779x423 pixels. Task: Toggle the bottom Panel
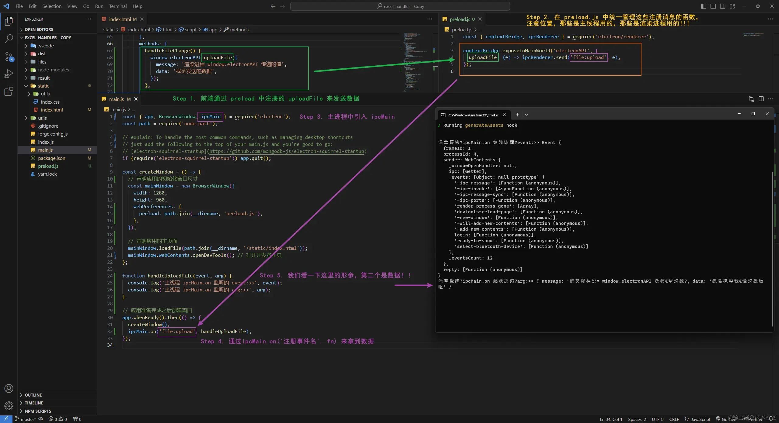click(713, 6)
